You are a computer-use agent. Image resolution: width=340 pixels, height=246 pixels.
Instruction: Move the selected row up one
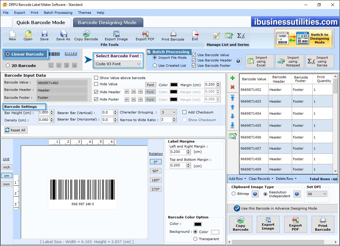coord(233,107)
